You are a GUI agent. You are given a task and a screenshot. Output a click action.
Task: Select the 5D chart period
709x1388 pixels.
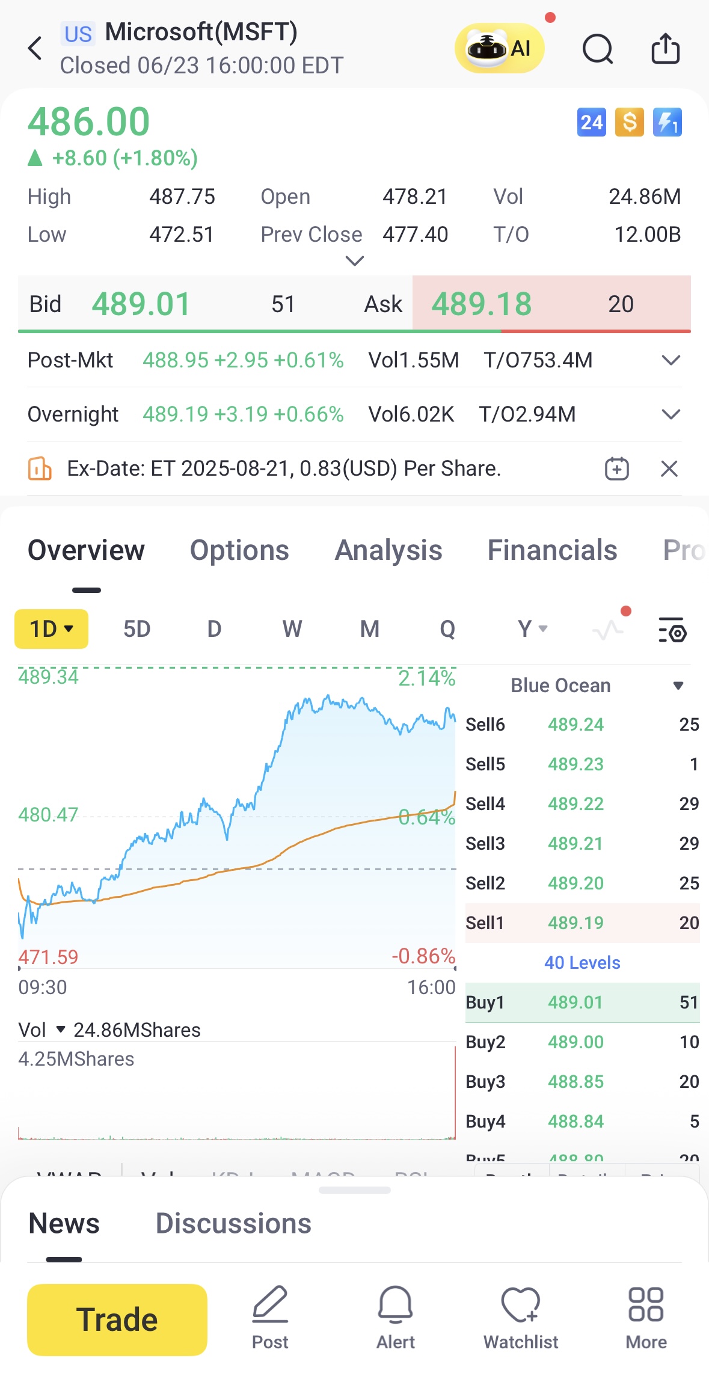click(x=137, y=629)
